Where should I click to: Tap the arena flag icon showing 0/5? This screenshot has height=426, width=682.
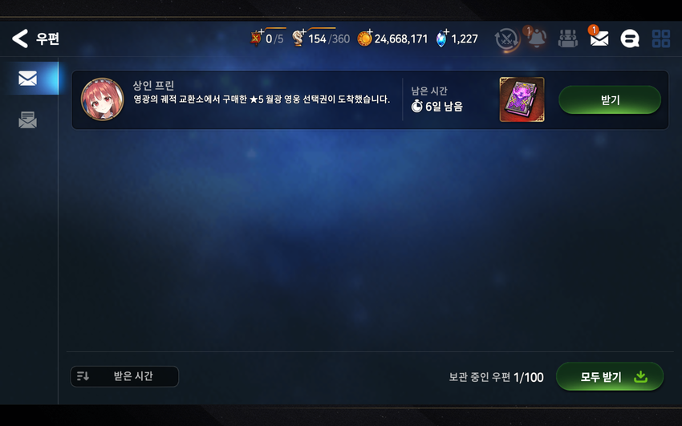click(257, 39)
